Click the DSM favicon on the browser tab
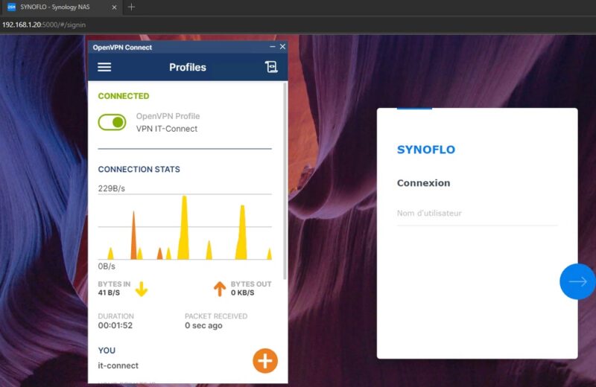The image size is (596, 387). click(x=11, y=7)
